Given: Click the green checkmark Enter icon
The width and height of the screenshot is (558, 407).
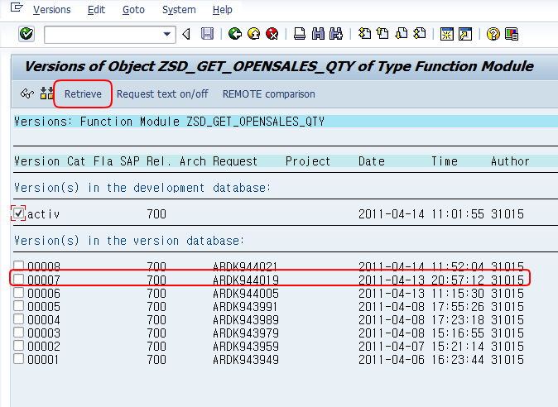Looking at the screenshot, I should point(26,34).
